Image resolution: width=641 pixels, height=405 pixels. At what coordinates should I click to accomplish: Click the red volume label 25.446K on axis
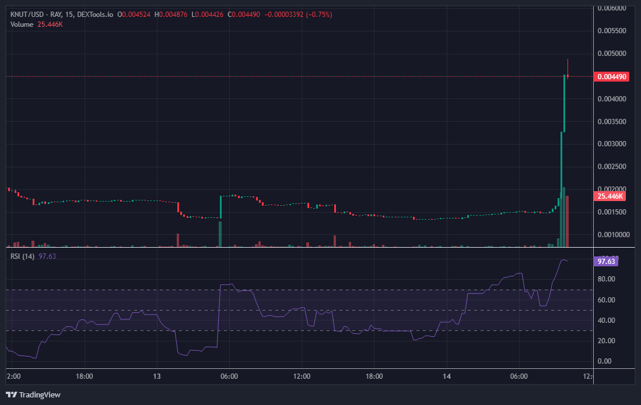pyautogui.click(x=610, y=196)
